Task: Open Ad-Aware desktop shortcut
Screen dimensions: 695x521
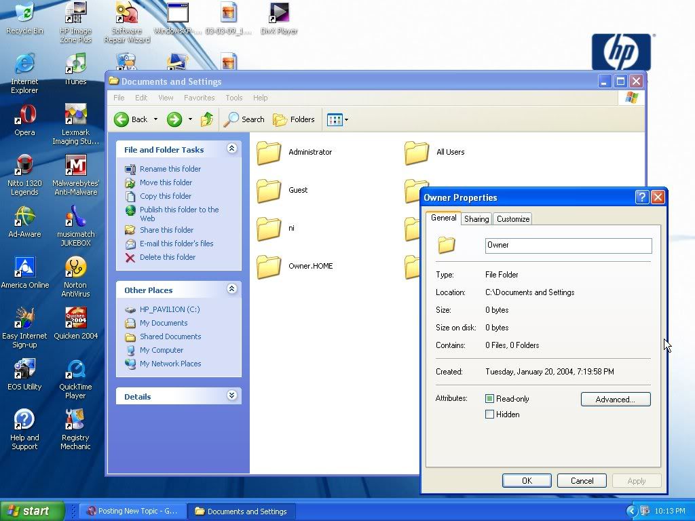Action: pyautogui.click(x=24, y=222)
